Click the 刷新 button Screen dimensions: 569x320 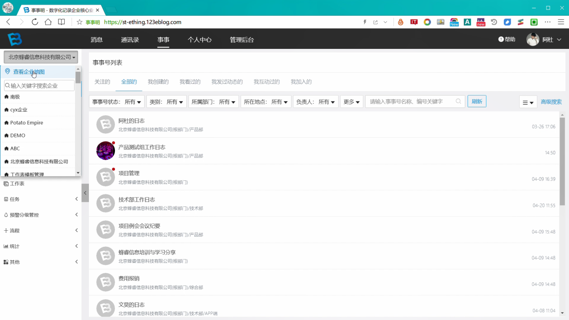click(x=477, y=101)
